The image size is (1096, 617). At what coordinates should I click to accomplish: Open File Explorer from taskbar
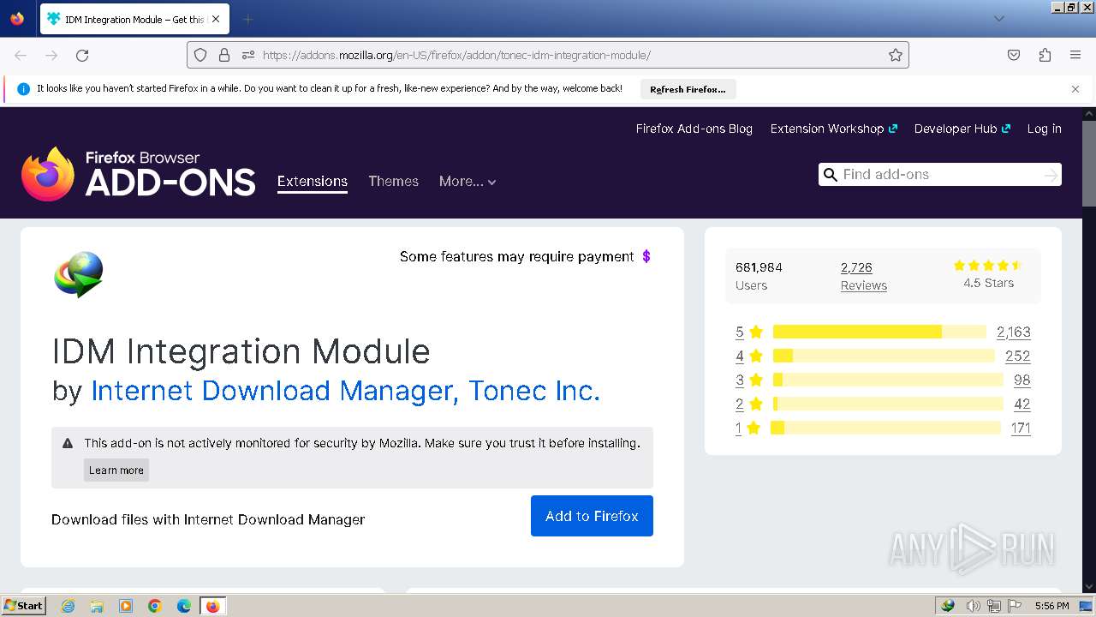97,606
